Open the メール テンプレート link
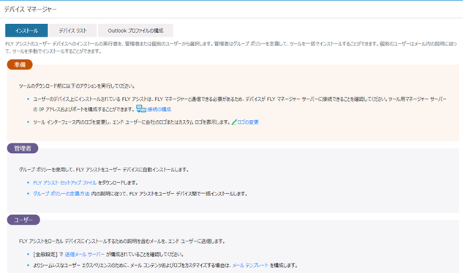 (x=250, y=266)
